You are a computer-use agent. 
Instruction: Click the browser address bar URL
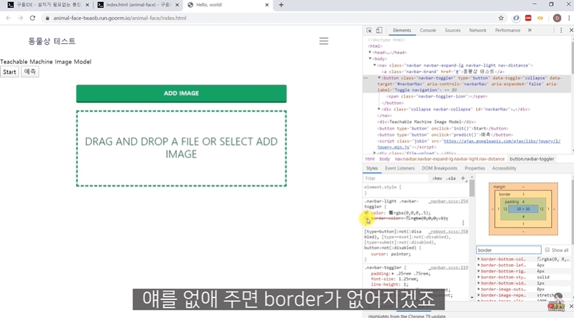tap(120, 18)
